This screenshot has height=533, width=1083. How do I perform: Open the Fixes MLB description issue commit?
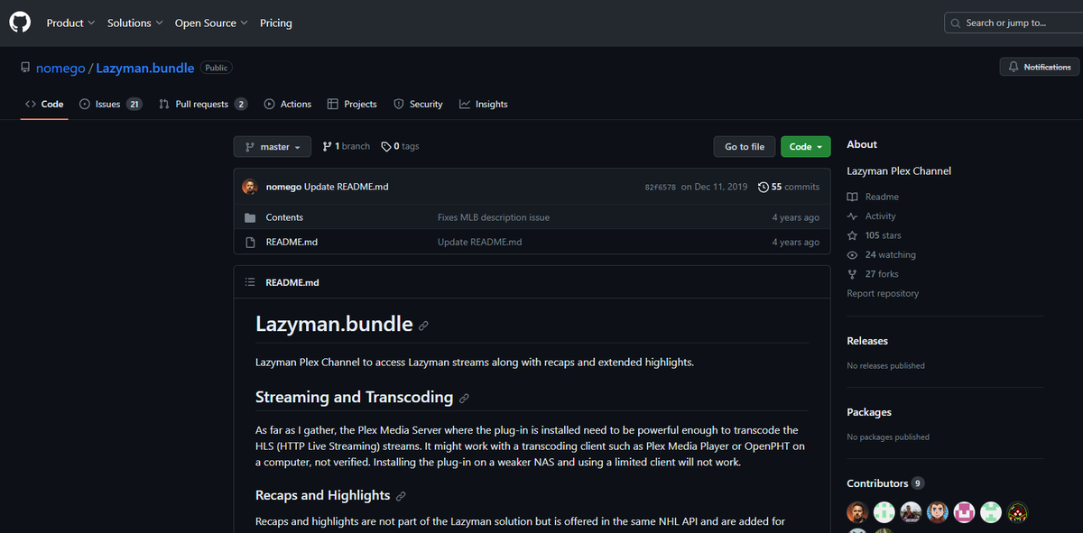[494, 217]
